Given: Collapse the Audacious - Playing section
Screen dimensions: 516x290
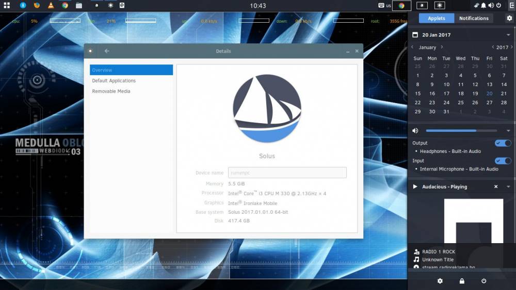Looking at the screenshot, I should (x=508, y=186).
